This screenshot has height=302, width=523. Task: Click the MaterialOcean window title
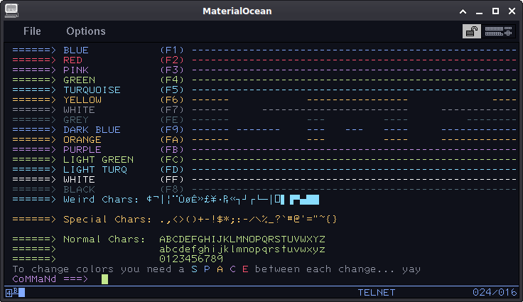pos(237,11)
